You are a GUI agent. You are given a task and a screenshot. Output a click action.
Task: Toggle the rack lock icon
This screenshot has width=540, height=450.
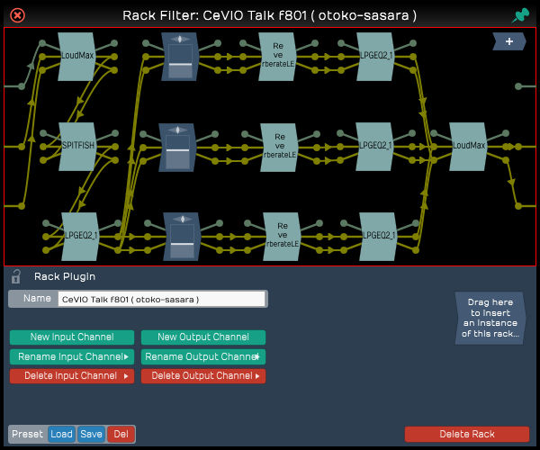pyautogui.click(x=15, y=276)
